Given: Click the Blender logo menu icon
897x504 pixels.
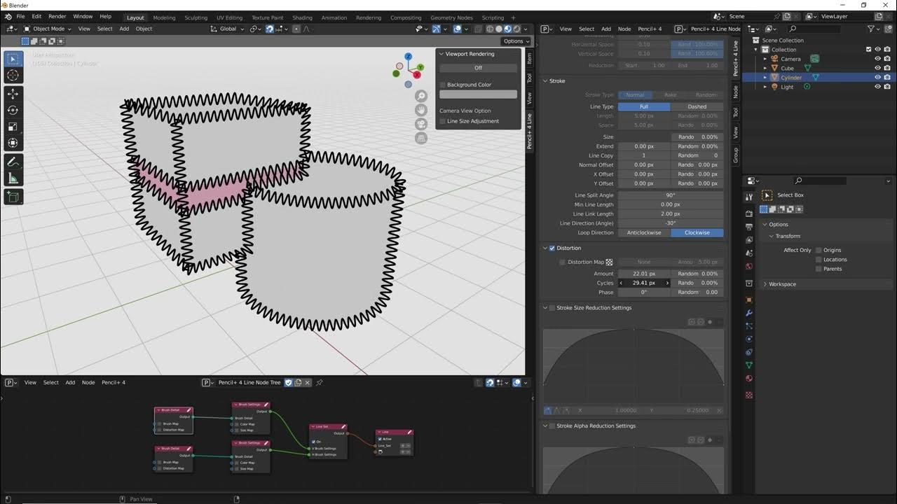Looking at the screenshot, I should tap(8, 17).
